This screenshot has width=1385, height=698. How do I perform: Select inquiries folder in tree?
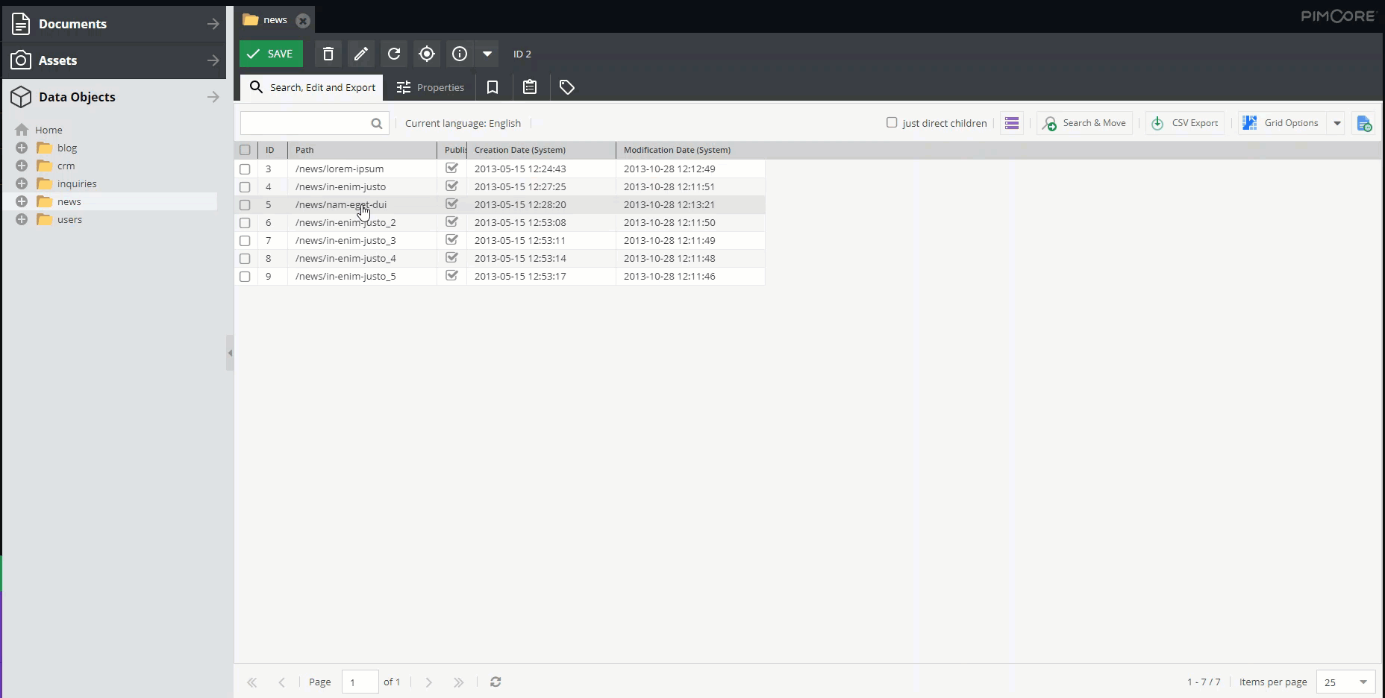77,183
